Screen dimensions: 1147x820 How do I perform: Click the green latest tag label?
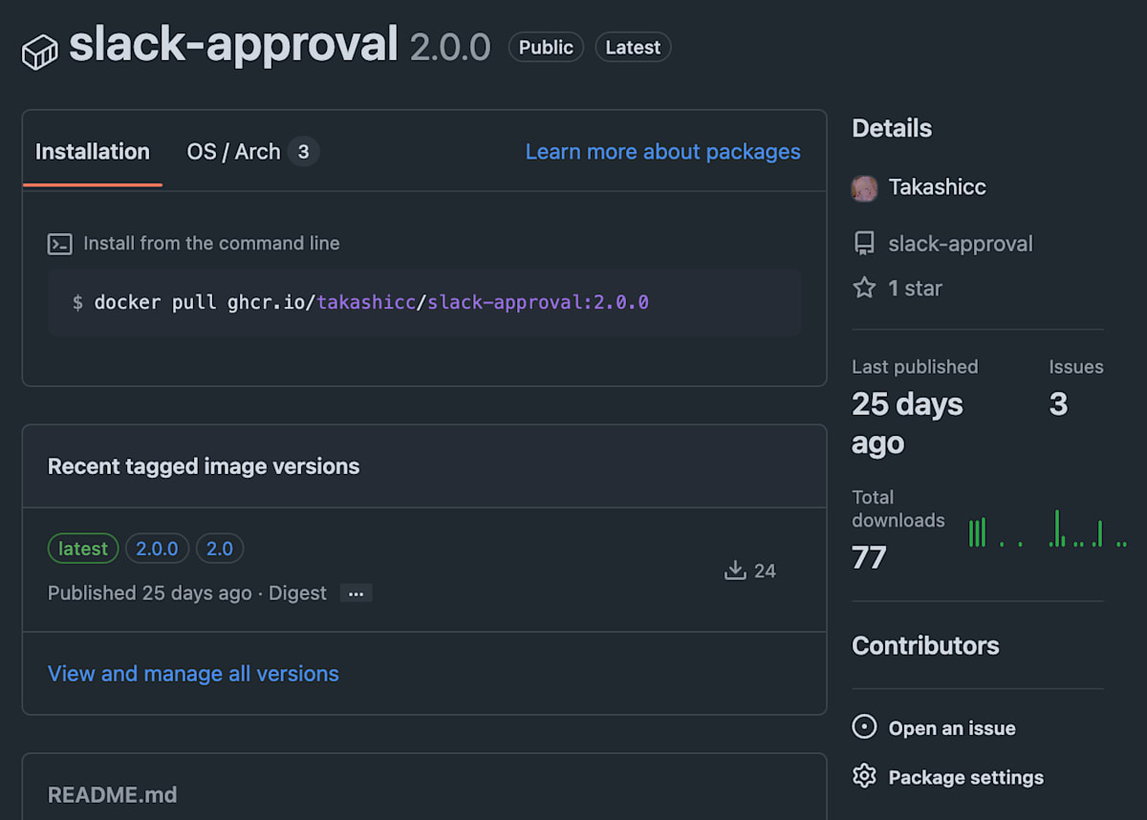coord(83,549)
